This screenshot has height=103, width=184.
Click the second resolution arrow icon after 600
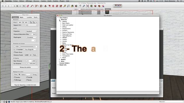click(34, 22)
